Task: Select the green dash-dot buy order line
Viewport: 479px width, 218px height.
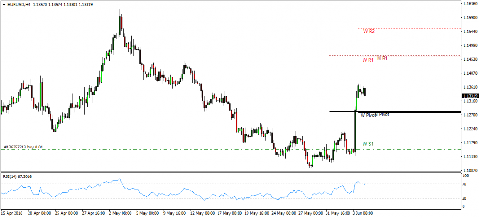Action: coord(230,149)
